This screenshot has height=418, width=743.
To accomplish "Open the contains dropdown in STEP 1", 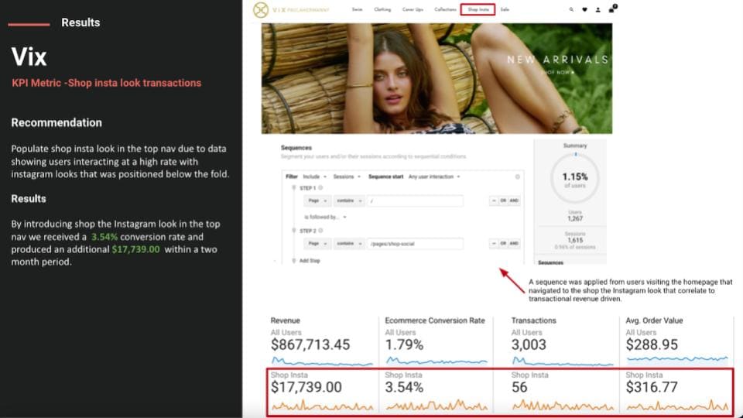I will pyautogui.click(x=349, y=201).
